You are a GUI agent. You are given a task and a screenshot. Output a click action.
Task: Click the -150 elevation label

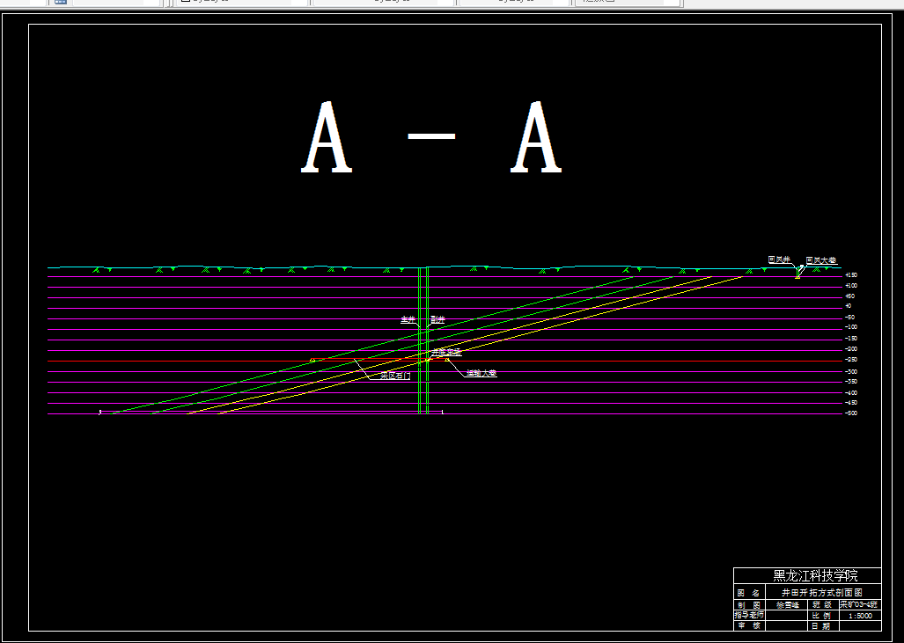coord(851,338)
